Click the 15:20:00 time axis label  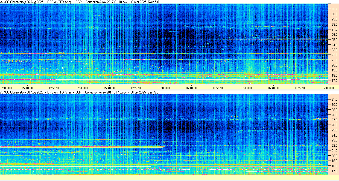[54, 88]
